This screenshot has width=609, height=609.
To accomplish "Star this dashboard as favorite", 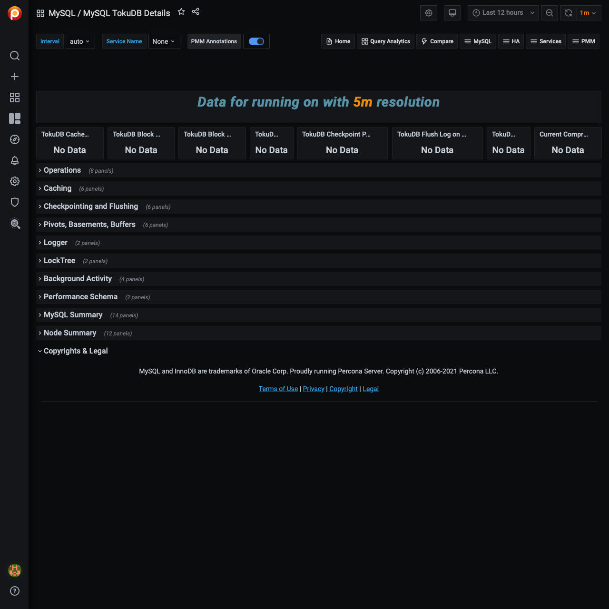I will pyautogui.click(x=181, y=12).
